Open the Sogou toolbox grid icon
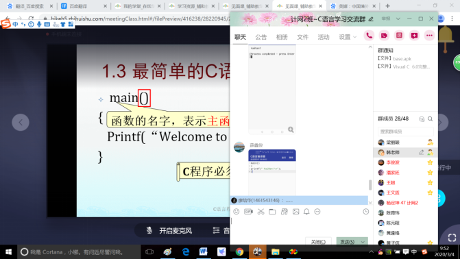This screenshot has height=259, width=460. pos(71,24)
